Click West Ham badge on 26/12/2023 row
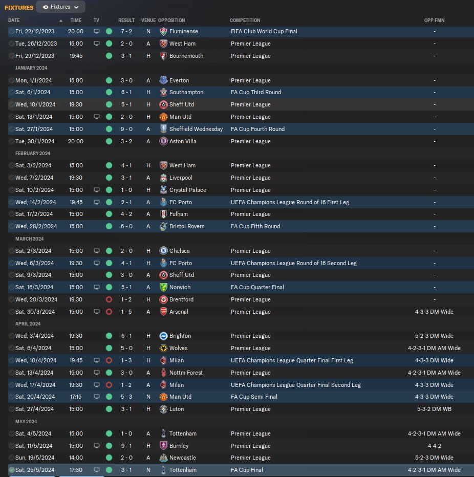The width and height of the screenshot is (474, 477). (163, 44)
